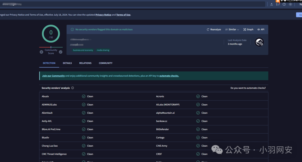
Task: Click the CRDF vendor name
Action: point(159,154)
